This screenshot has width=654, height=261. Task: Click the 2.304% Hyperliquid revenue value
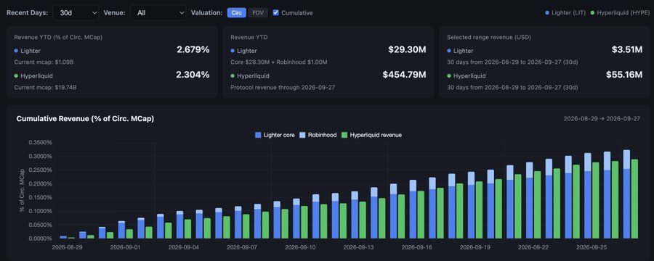[x=193, y=75]
